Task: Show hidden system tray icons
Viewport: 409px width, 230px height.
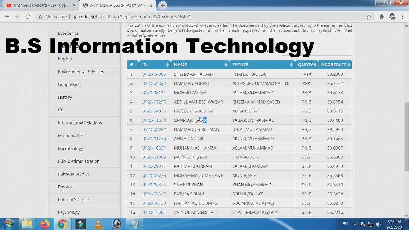Action: [x=354, y=224]
